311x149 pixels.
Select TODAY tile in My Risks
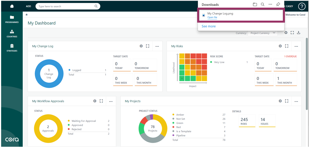click(263, 65)
